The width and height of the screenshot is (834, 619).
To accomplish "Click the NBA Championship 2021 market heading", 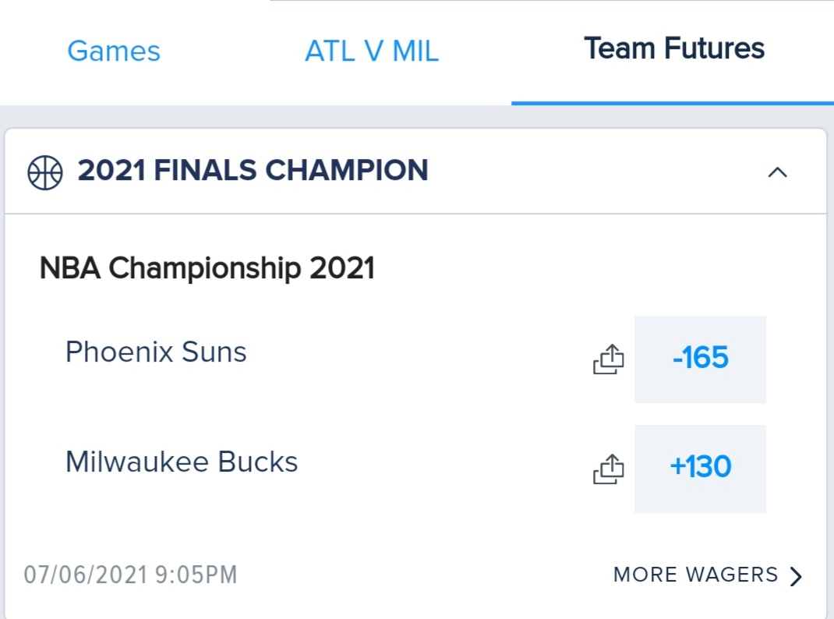I will pyautogui.click(x=207, y=267).
